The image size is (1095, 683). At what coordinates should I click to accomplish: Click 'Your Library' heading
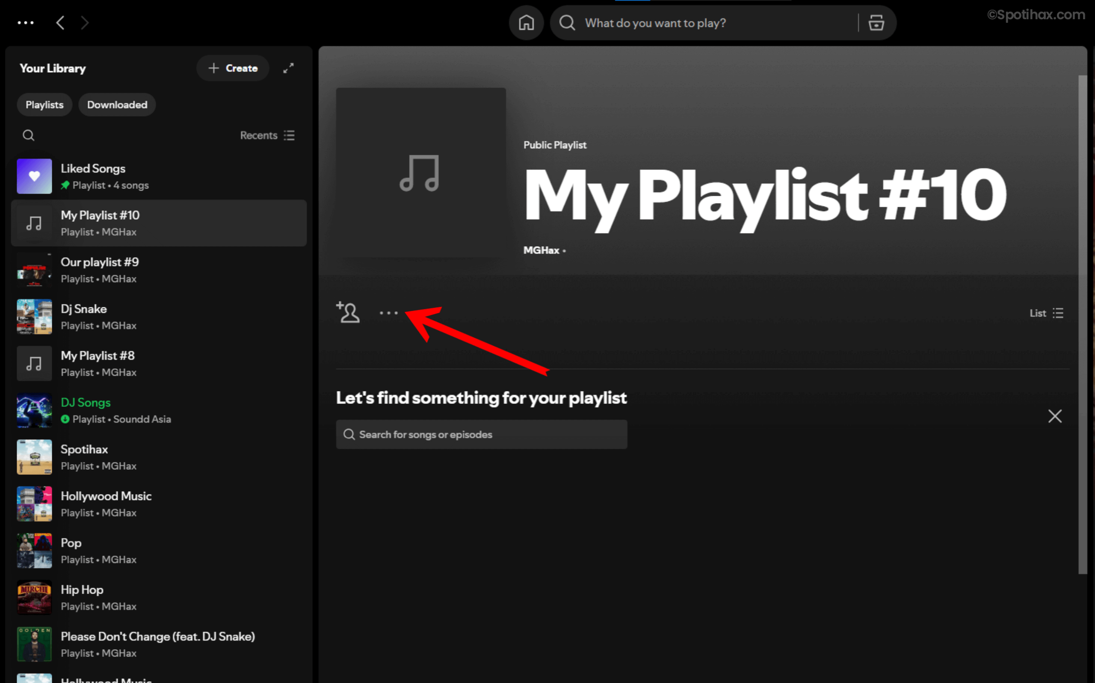point(53,68)
